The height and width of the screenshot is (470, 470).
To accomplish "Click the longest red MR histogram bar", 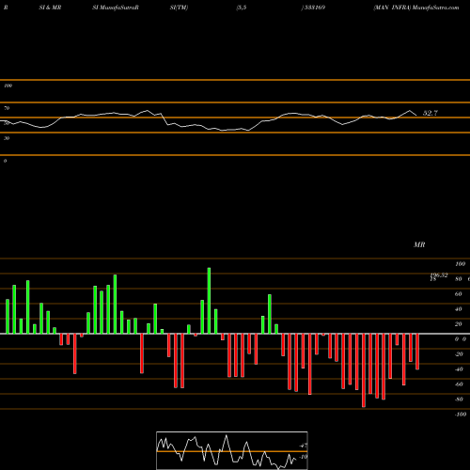I will [x=364, y=370].
